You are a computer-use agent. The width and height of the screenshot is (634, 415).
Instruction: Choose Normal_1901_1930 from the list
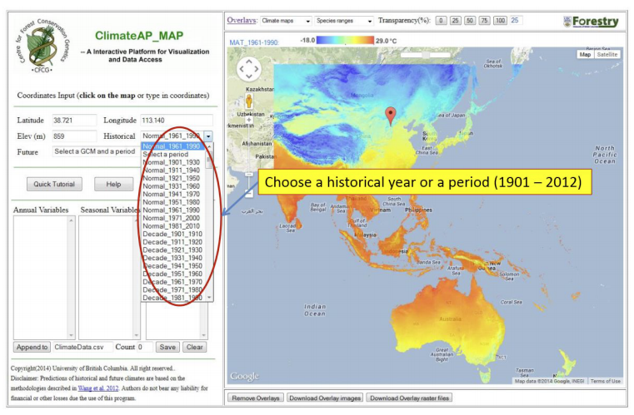172,162
